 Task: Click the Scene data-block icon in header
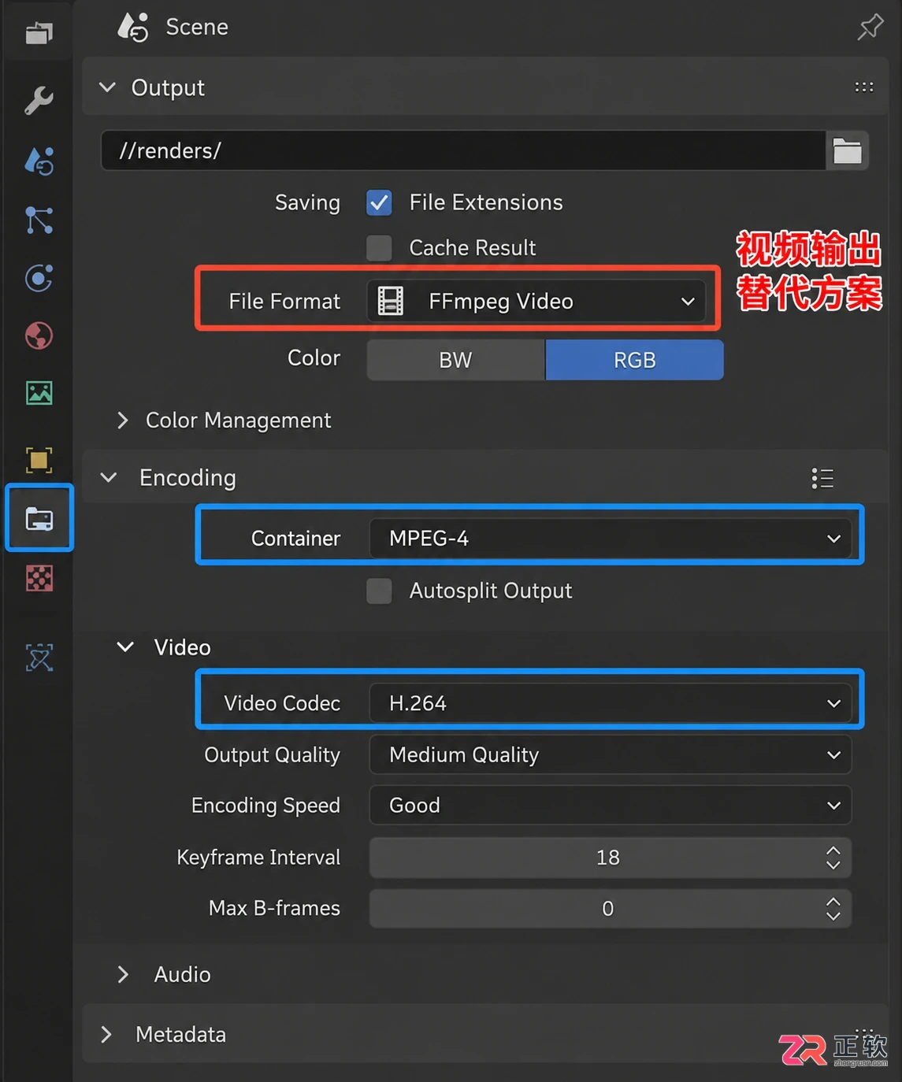tap(132, 27)
